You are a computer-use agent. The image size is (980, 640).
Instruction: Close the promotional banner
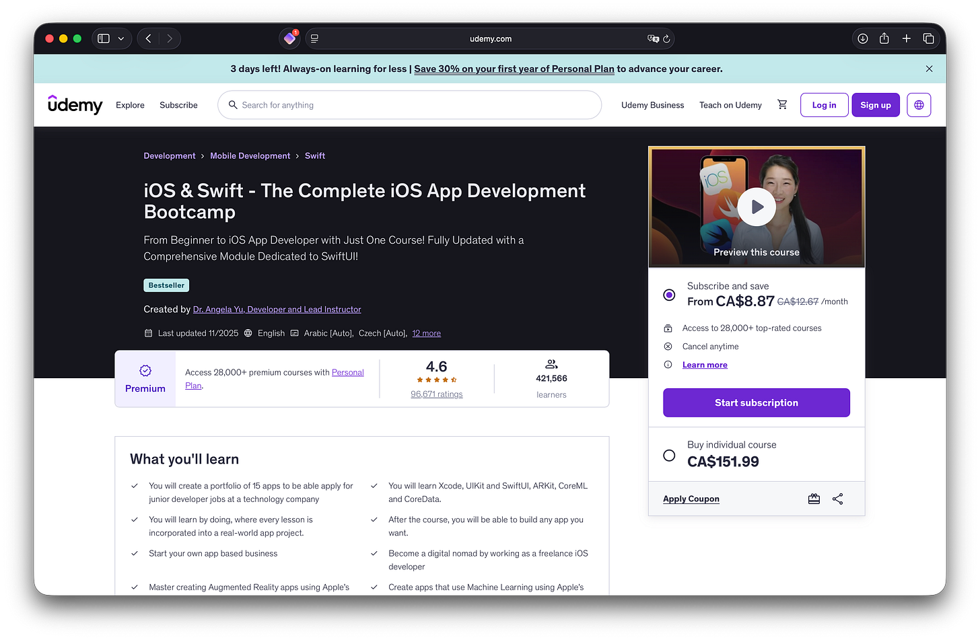pyautogui.click(x=929, y=69)
